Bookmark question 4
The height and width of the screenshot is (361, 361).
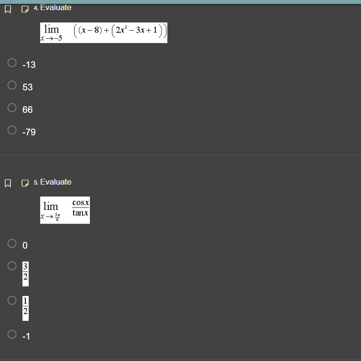(8, 9)
